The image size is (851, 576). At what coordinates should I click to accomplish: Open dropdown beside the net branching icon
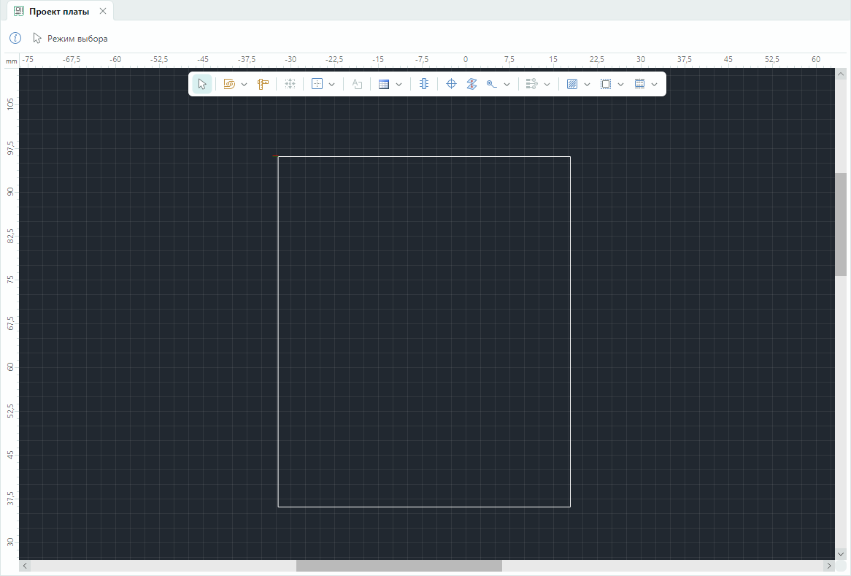click(x=547, y=84)
